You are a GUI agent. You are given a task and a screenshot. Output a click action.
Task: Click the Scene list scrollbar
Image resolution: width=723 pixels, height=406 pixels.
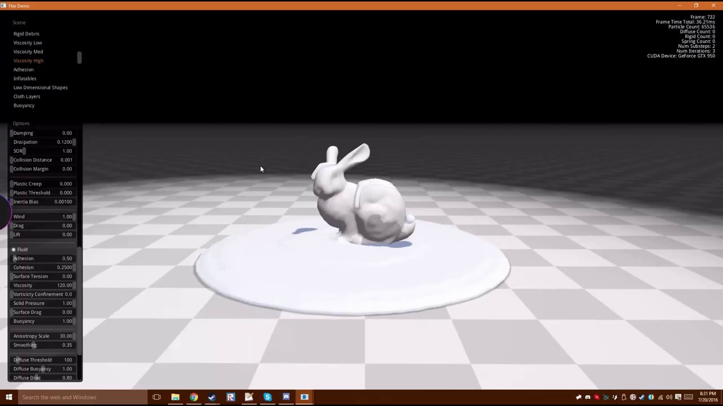80,58
